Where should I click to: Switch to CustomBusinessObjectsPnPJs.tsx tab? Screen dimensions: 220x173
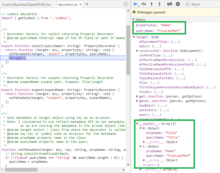26,5
